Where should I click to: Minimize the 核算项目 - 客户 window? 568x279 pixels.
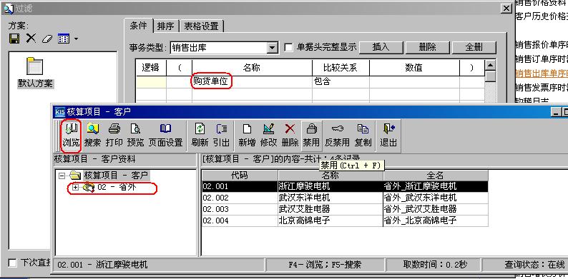click(x=556, y=112)
